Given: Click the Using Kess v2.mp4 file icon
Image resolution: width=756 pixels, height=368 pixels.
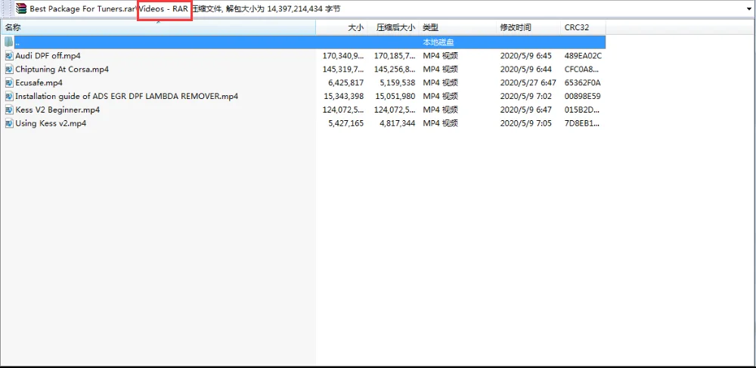Looking at the screenshot, I should (x=9, y=123).
